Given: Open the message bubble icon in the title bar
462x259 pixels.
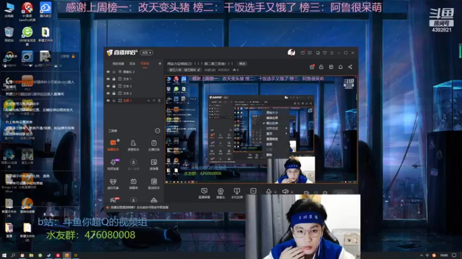Looking at the screenshot, I should pyautogui.click(x=310, y=53).
